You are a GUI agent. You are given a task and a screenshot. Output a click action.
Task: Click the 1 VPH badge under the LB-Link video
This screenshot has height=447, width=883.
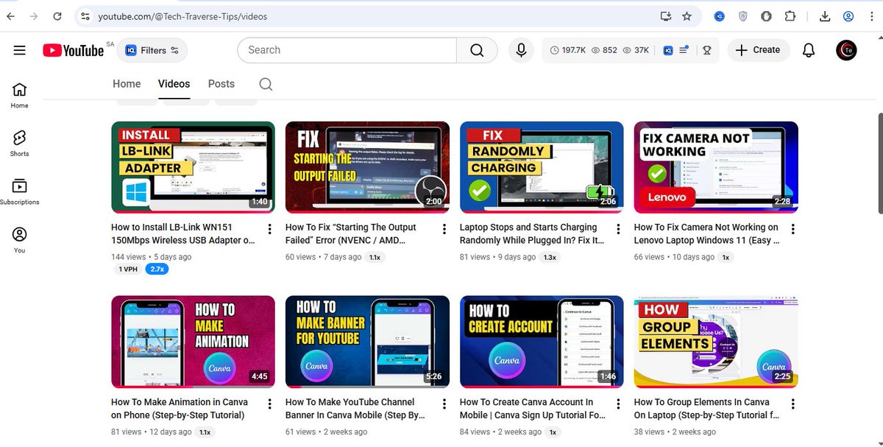pyautogui.click(x=128, y=270)
